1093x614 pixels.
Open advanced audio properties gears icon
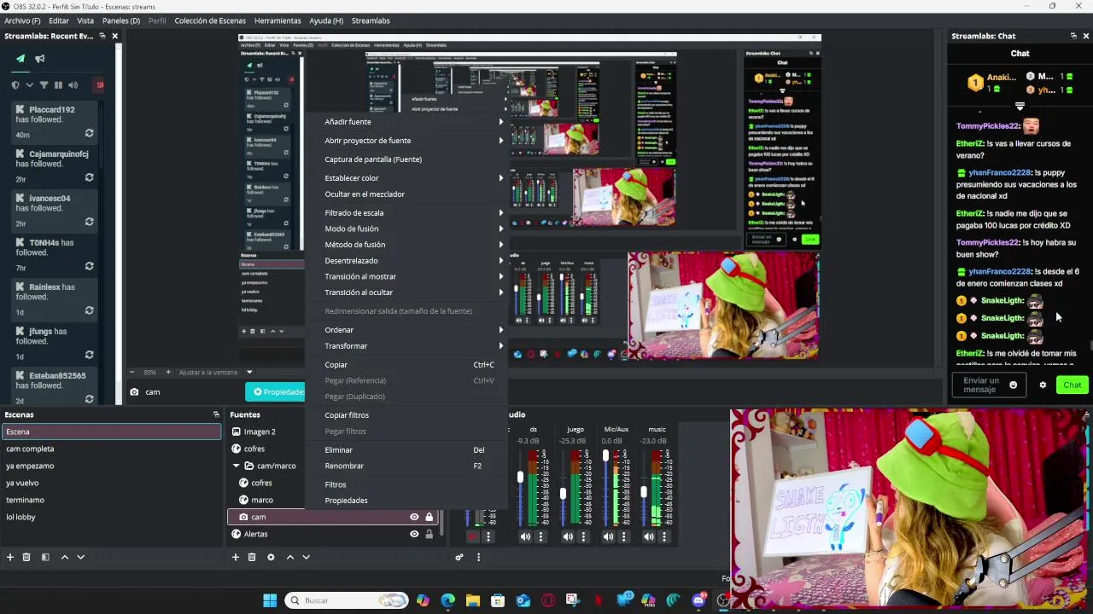coord(459,557)
